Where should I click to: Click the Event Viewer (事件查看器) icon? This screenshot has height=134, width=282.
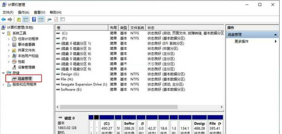pyautogui.click(x=14, y=45)
